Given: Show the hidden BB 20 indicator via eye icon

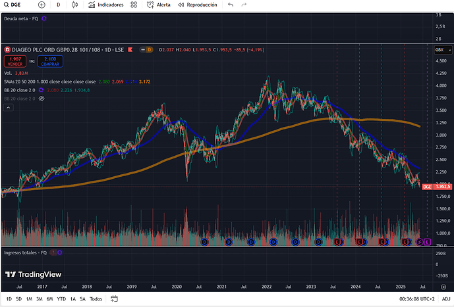Looking at the screenshot, I should pyautogui.click(x=41, y=97).
